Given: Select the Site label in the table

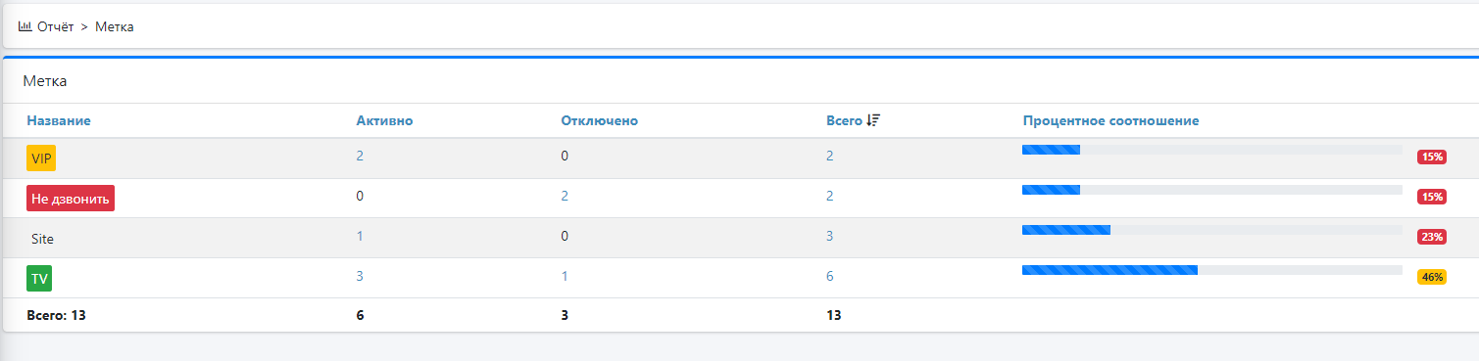Looking at the screenshot, I should (42, 238).
